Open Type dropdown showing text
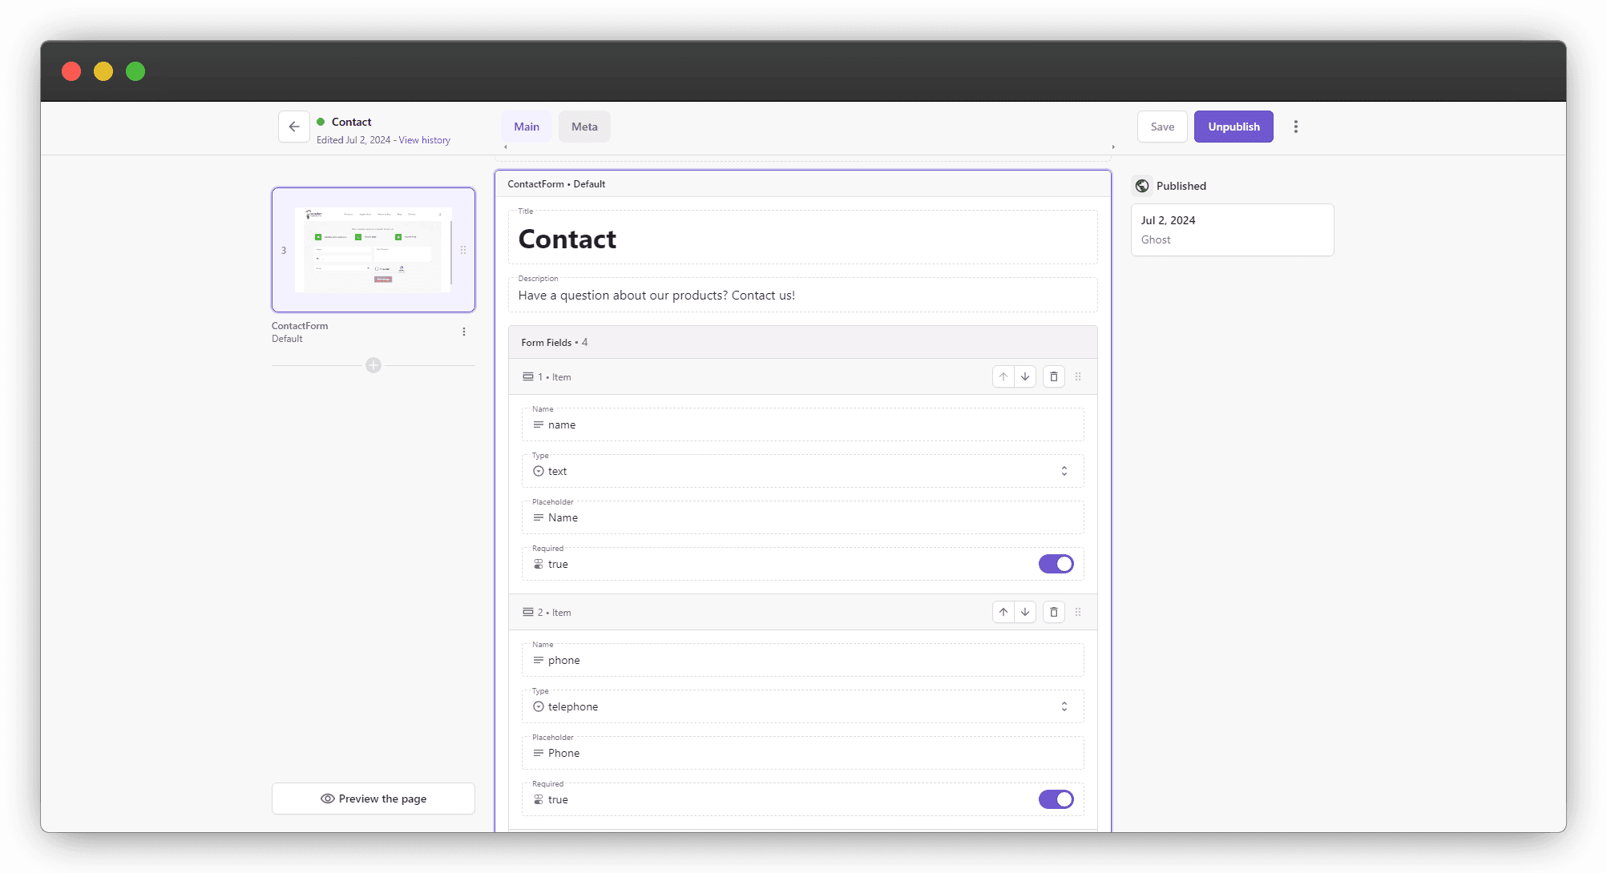 tap(803, 471)
